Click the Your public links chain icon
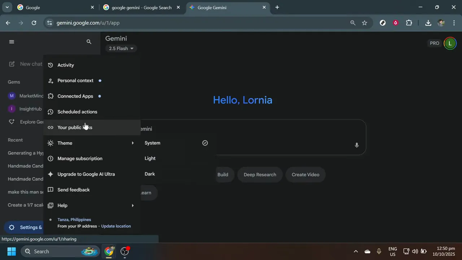 point(51,127)
